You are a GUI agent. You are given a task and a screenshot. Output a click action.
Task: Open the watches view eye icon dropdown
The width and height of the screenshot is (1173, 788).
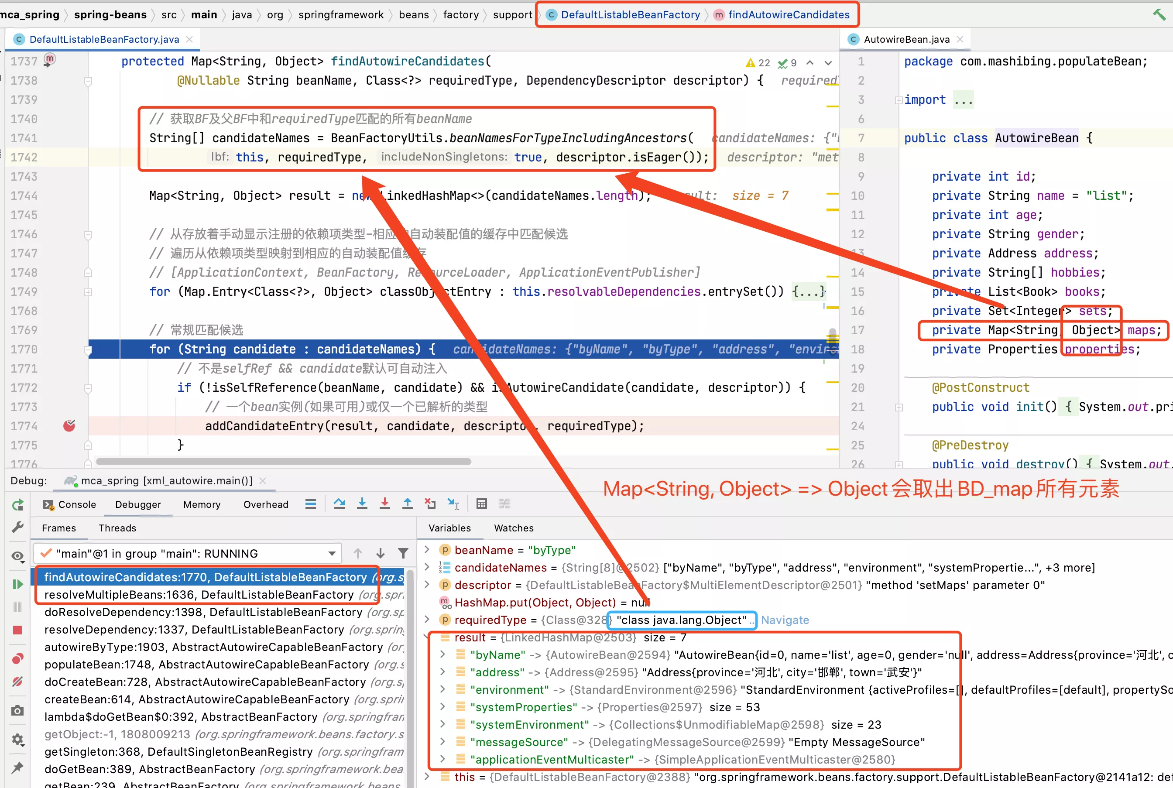(x=17, y=556)
